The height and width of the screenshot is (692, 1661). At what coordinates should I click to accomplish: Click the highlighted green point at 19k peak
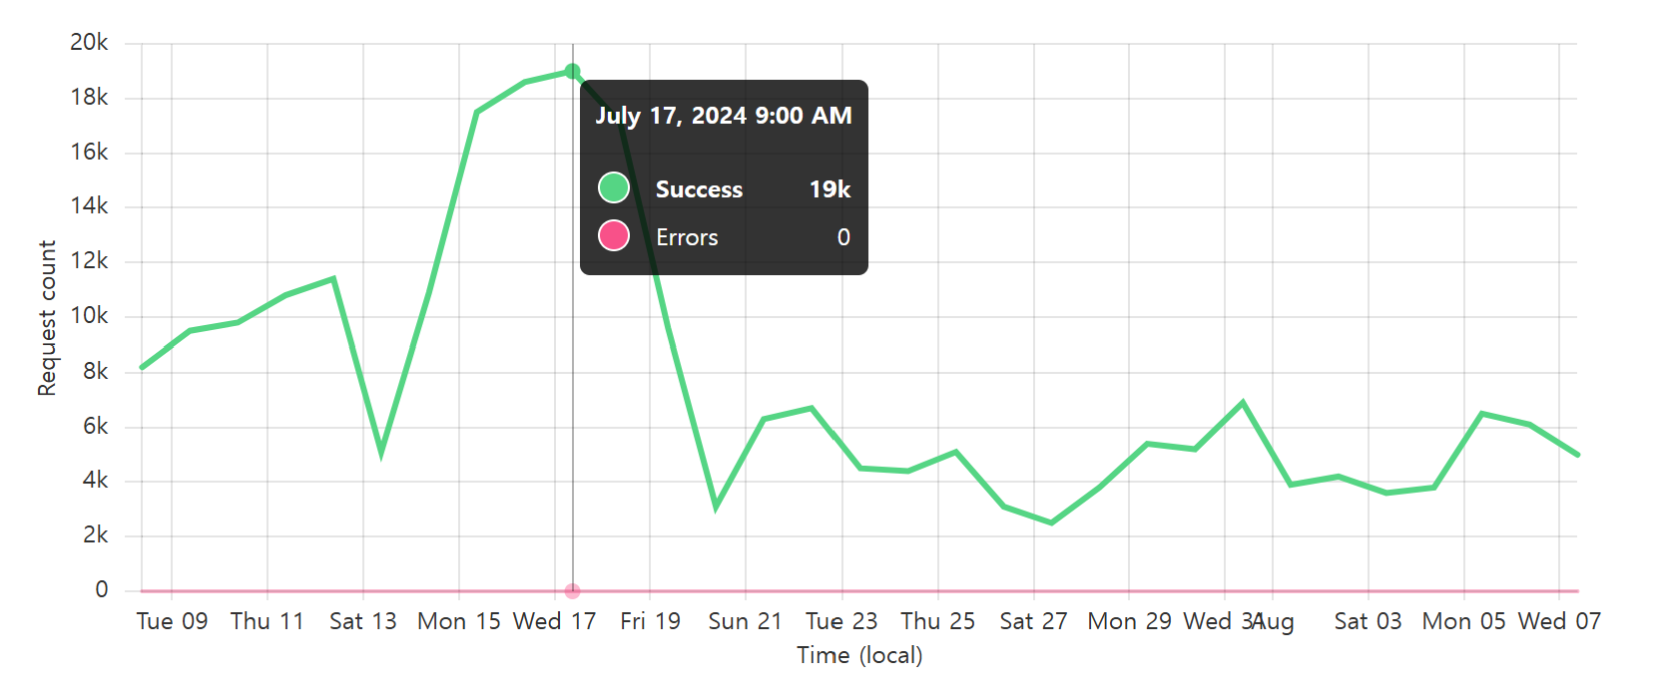click(572, 72)
